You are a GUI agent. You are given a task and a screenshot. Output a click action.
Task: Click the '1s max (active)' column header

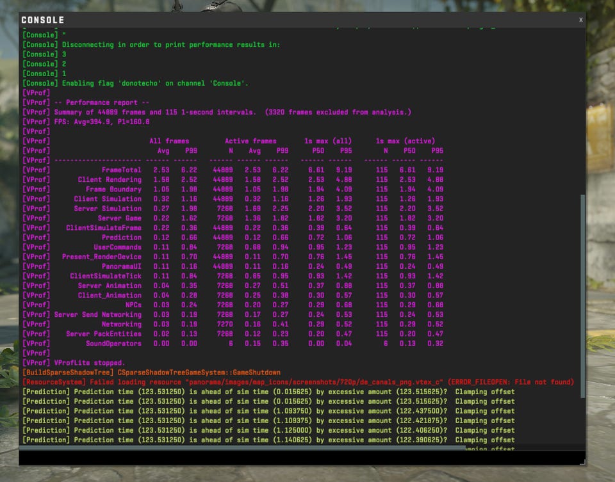point(405,141)
